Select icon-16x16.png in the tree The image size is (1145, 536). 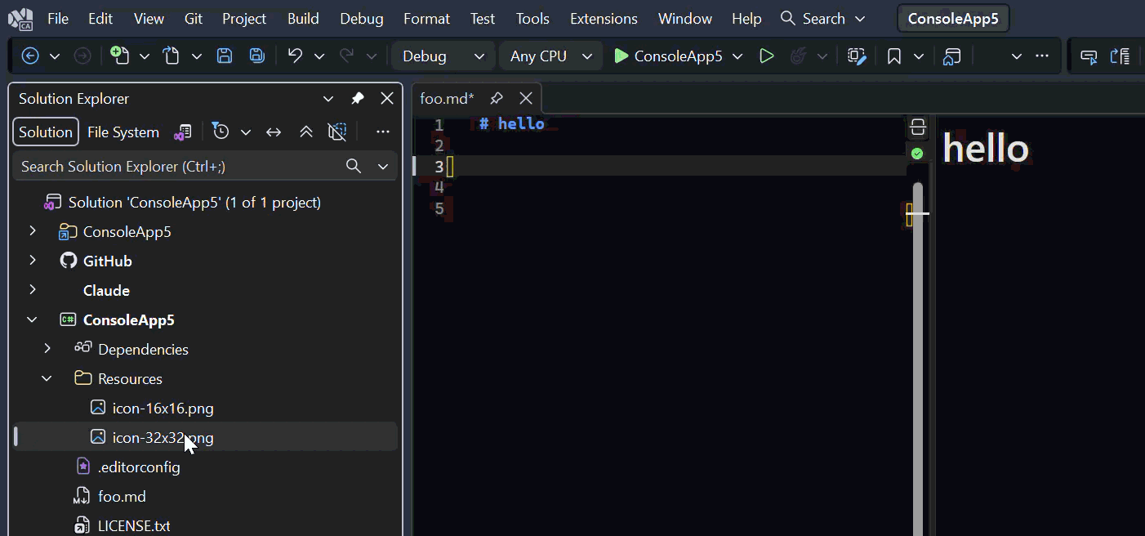pyautogui.click(x=163, y=408)
